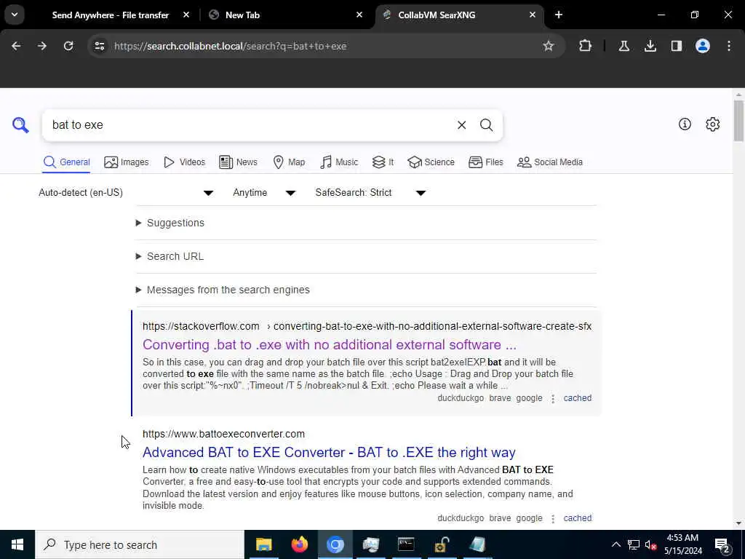Go back to previous page
This screenshot has width=745, height=559.
point(16,46)
